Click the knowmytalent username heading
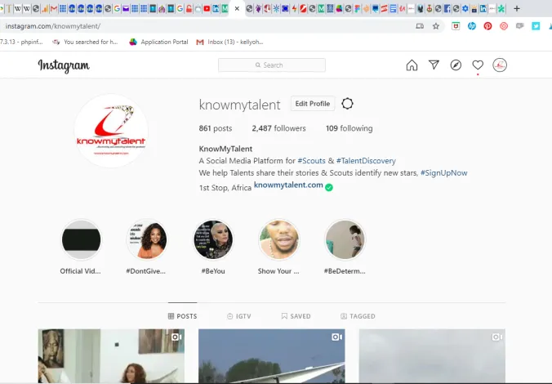This screenshot has width=552, height=384. (239, 105)
